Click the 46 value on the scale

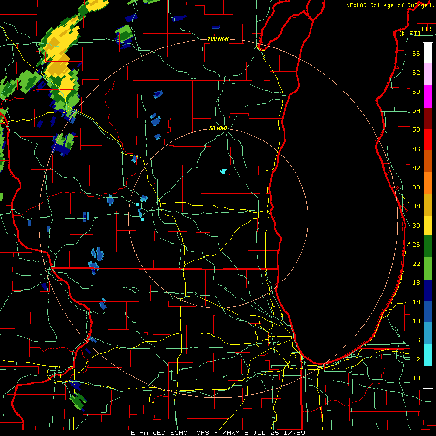tap(416, 149)
